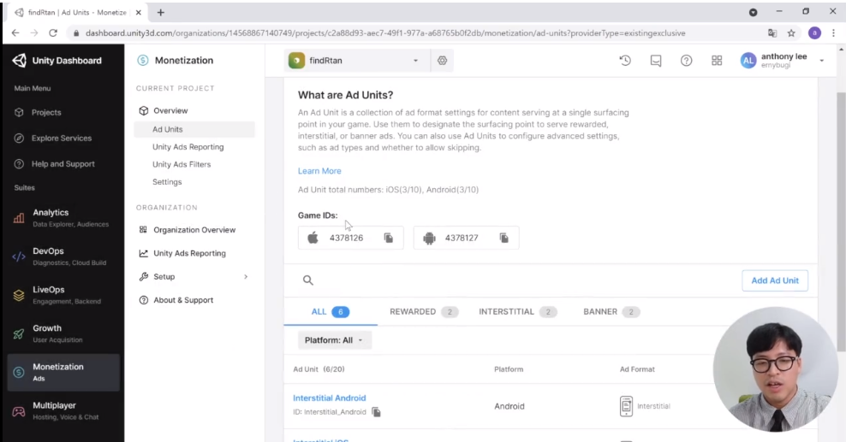This screenshot has width=846, height=442.
Task: Click the Setup wrench icon
Action: 144,277
